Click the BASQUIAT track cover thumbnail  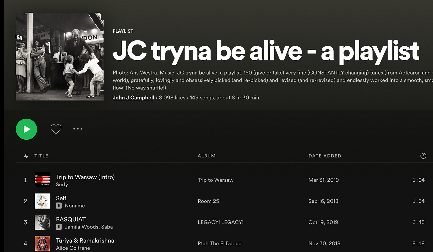(42, 222)
